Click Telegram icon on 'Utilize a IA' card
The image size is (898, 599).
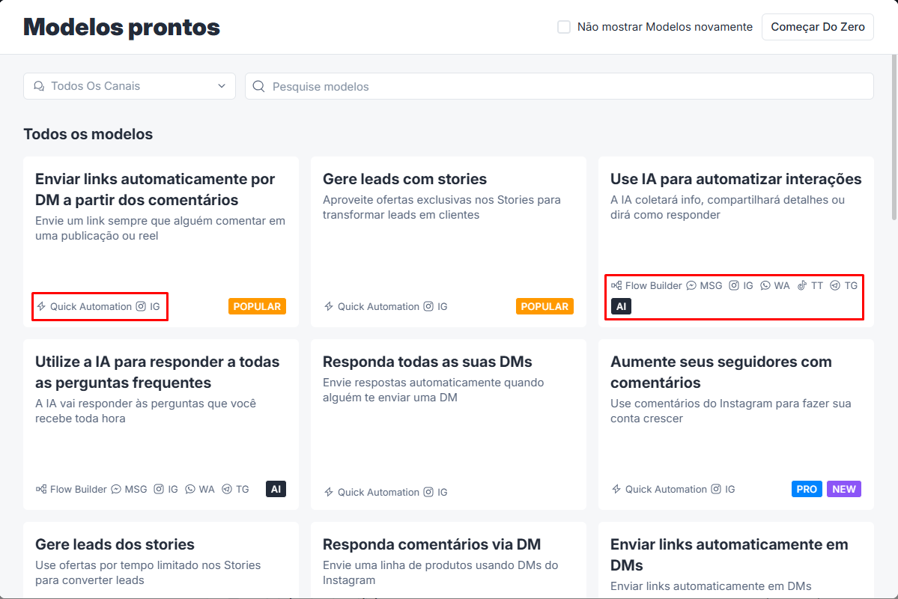coord(227,489)
